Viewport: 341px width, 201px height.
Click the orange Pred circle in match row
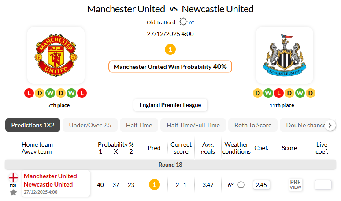coord(154,185)
